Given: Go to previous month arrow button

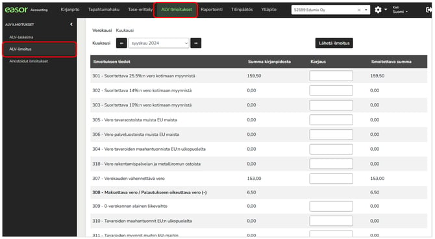Looking at the screenshot, I should pyautogui.click(x=121, y=43).
